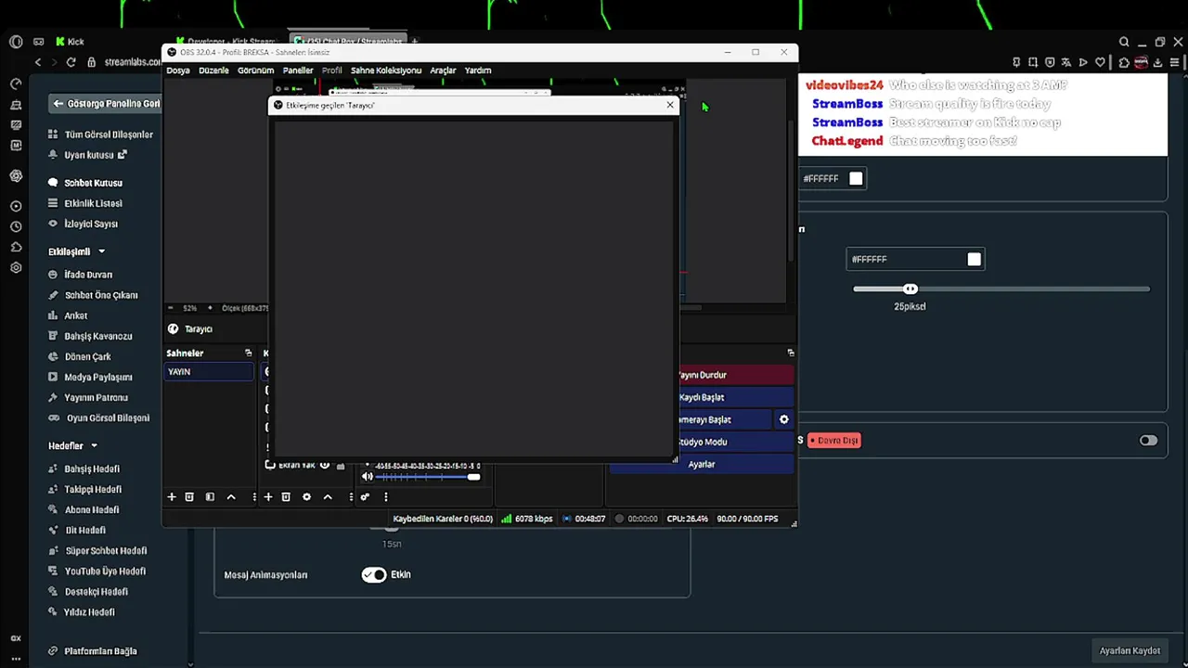Open OBS Ayarlar settings button
This screenshot has width=1188, height=668.
[702, 464]
